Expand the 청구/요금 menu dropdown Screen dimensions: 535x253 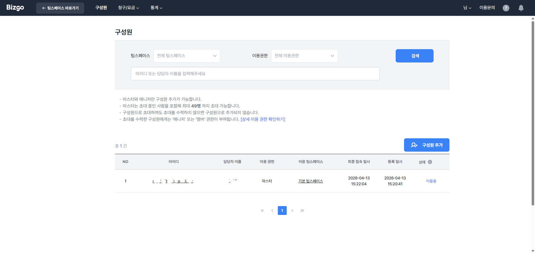coord(128,8)
